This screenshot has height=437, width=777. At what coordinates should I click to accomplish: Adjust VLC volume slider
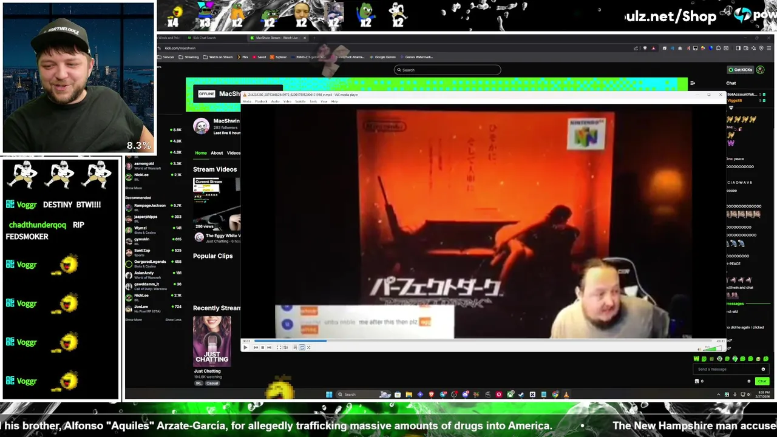tap(712, 348)
